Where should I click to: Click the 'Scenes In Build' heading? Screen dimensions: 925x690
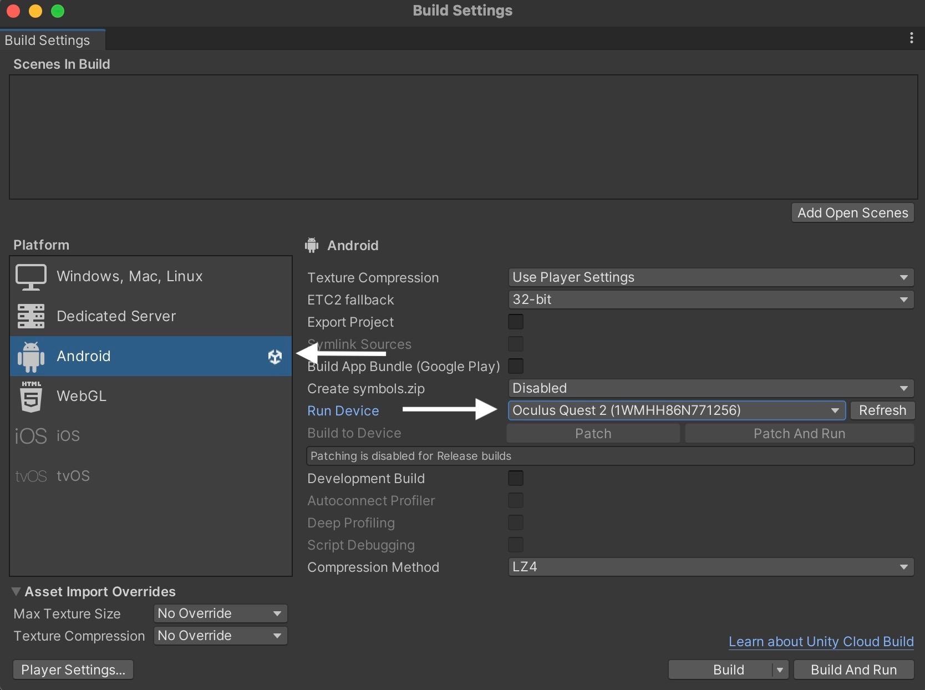[x=62, y=64]
